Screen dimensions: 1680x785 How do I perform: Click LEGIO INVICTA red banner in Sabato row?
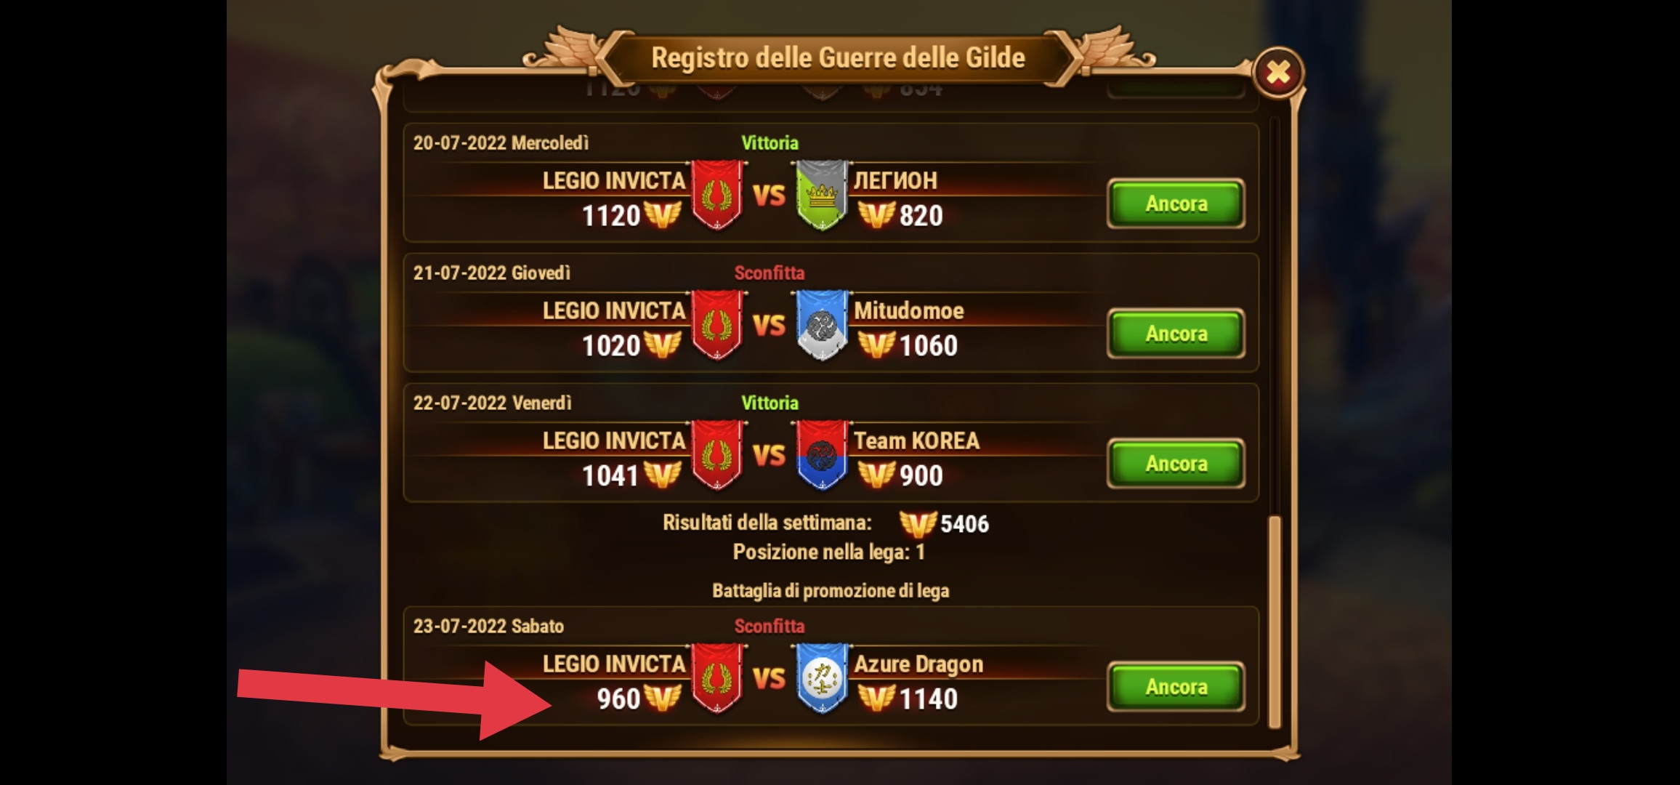click(717, 678)
